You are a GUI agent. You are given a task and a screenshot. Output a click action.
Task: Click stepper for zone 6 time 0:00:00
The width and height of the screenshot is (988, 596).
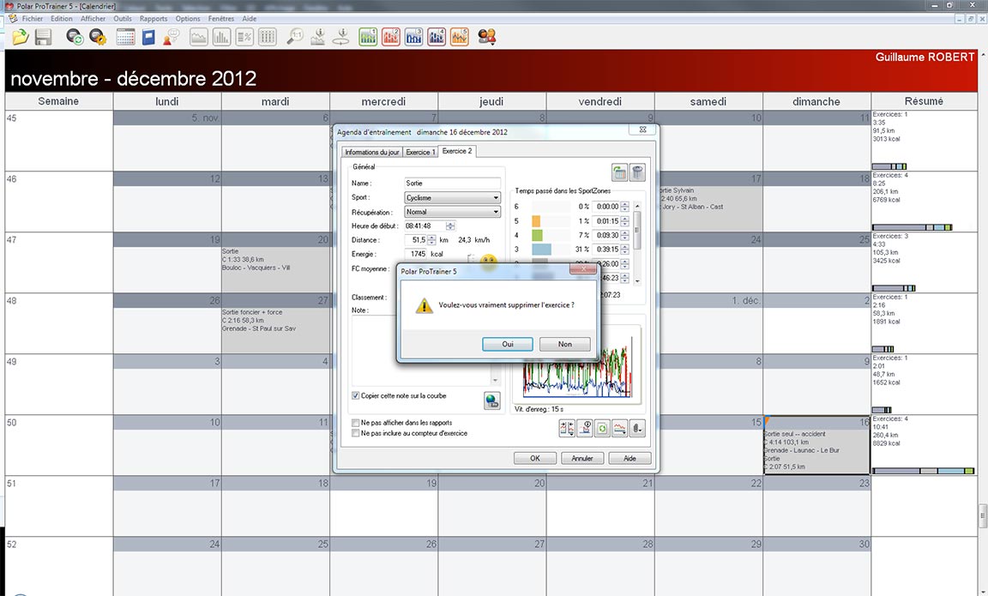pos(624,207)
